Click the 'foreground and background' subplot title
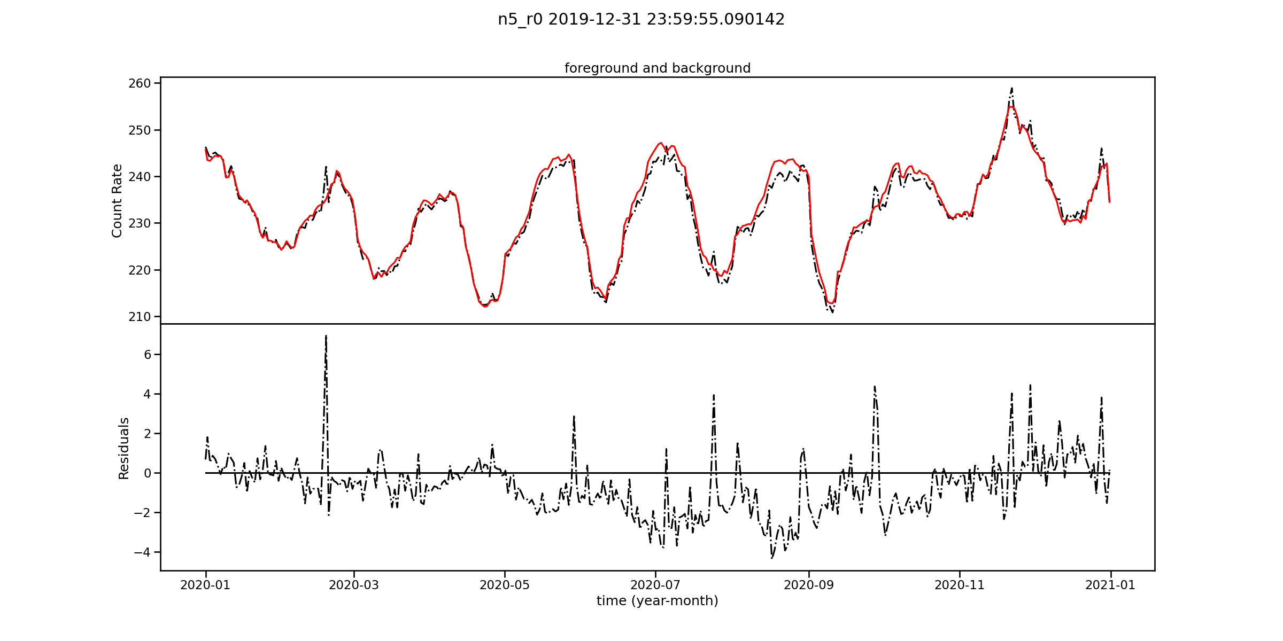 pyautogui.click(x=658, y=68)
